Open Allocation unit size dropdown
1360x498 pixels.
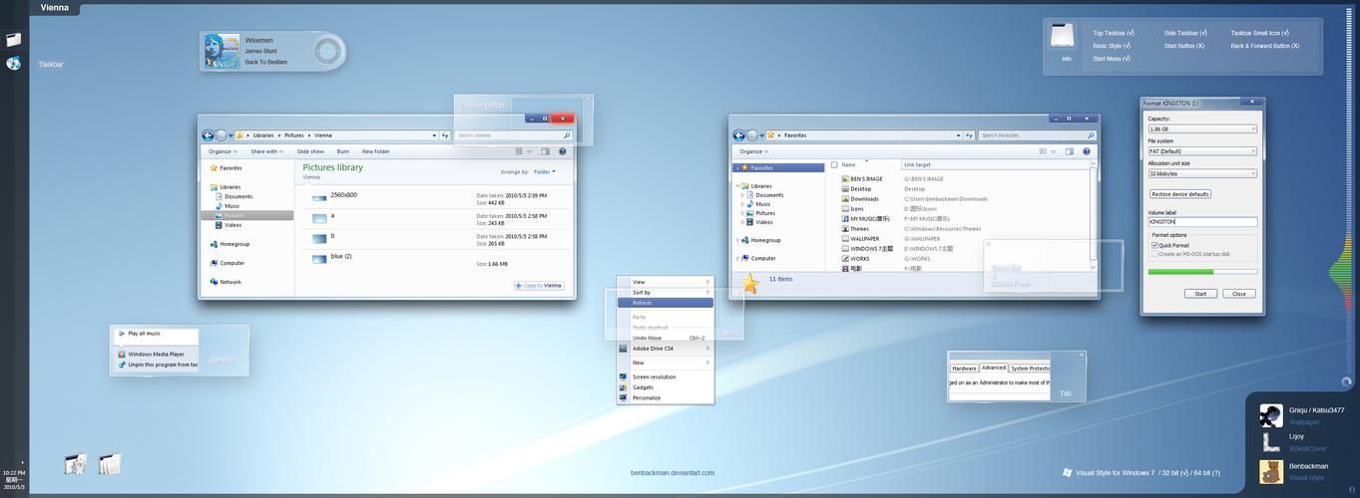1202,173
